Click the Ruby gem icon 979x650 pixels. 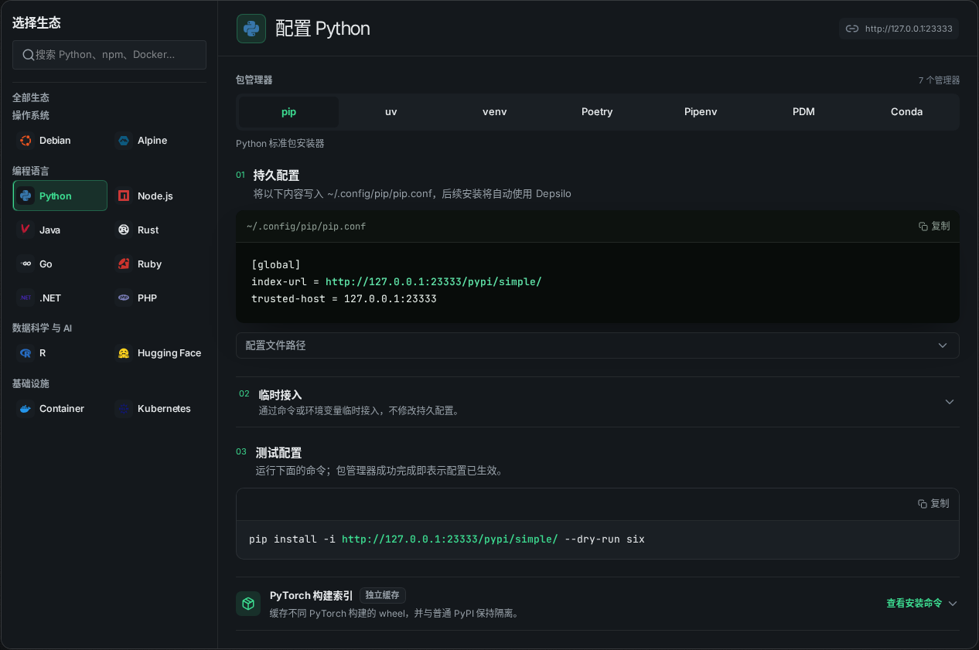click(x=124, y=264)
